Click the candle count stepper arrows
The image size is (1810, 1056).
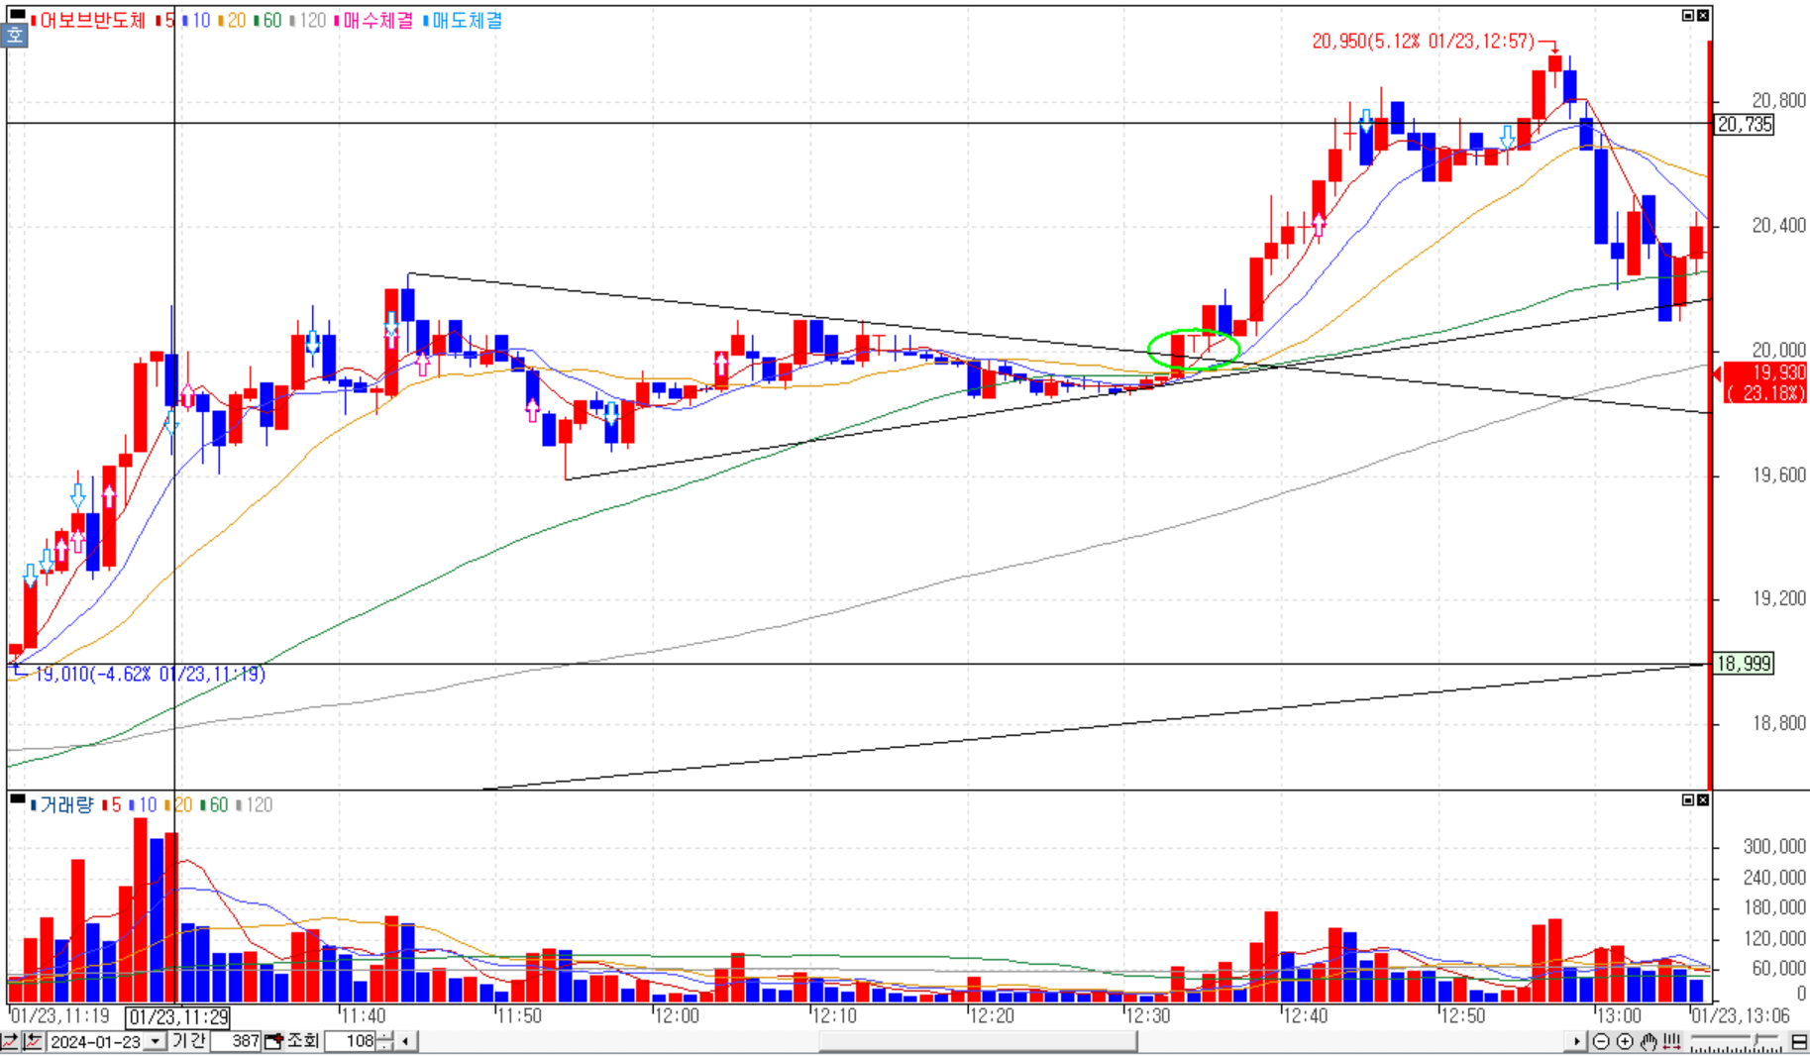pyautogui.click(x=384, y=1041)
